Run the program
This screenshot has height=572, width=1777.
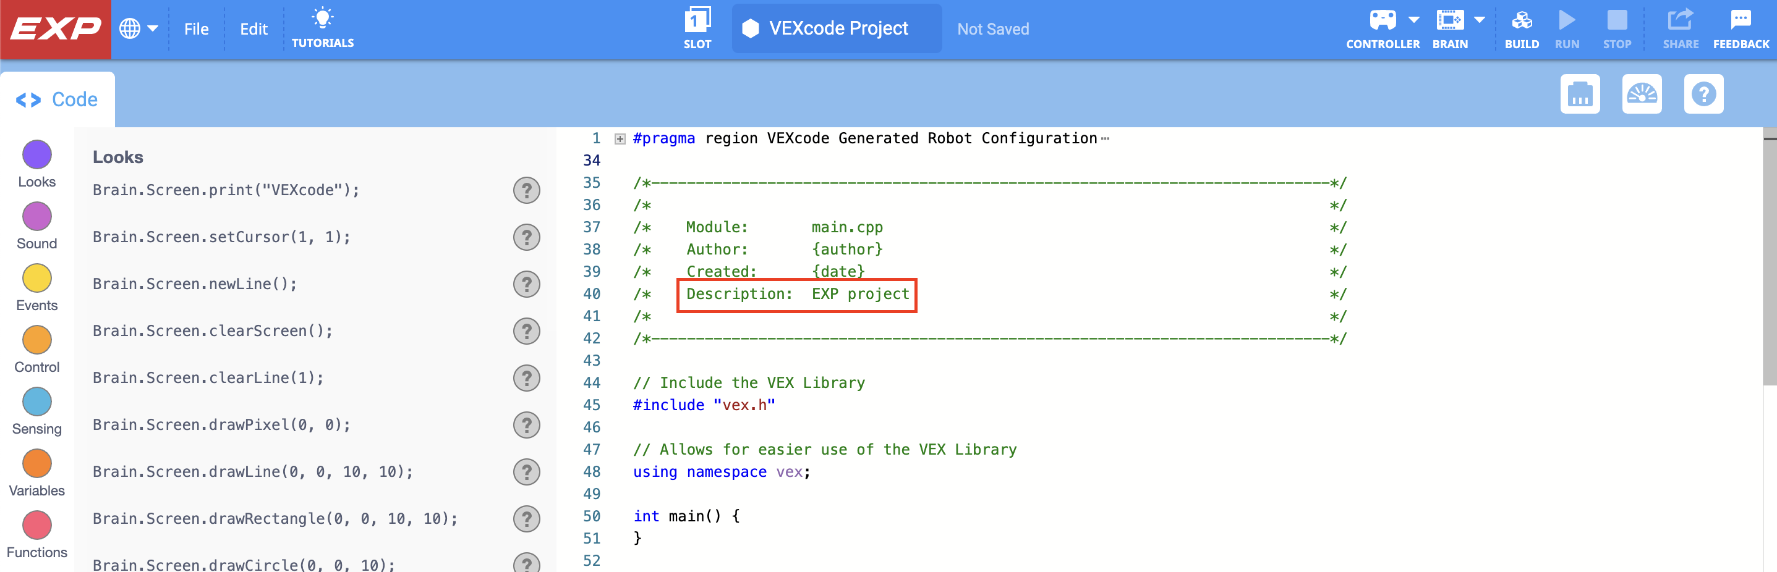1567,28
